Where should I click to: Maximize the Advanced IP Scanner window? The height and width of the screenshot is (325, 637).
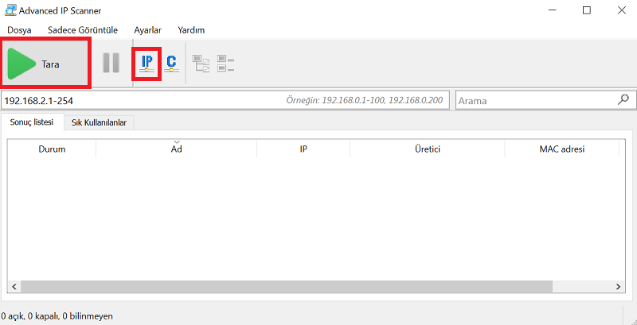tap(587, 10)
